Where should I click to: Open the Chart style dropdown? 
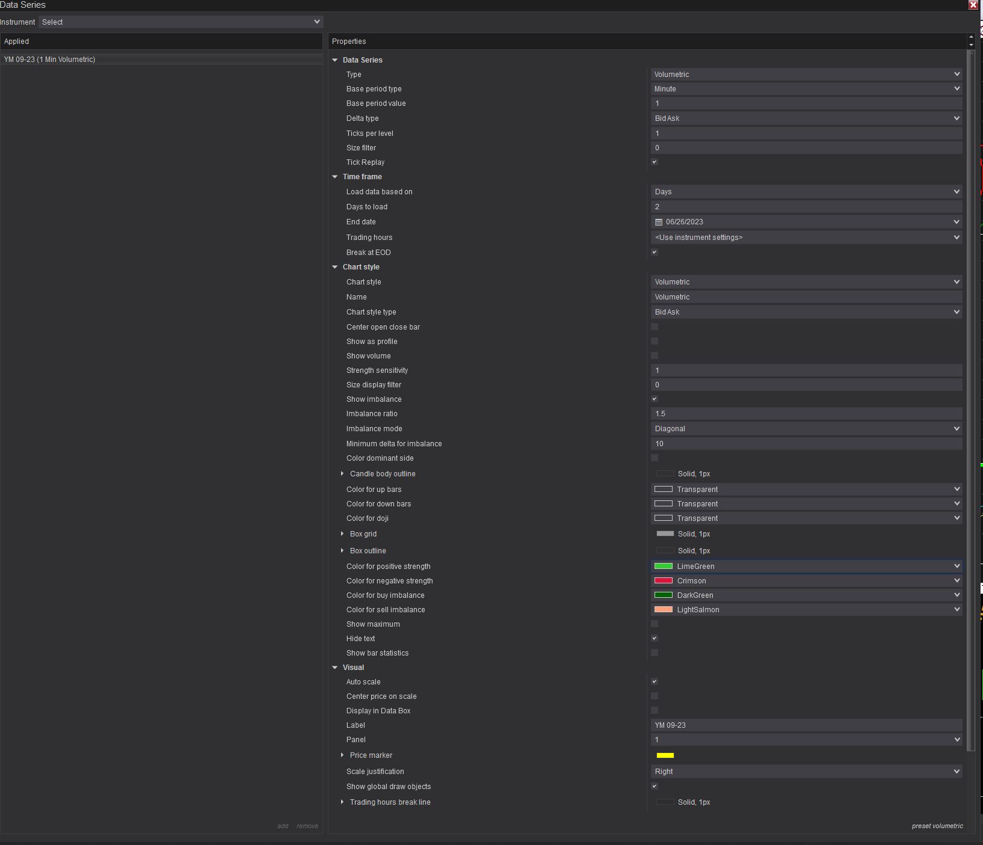(806, 282)
